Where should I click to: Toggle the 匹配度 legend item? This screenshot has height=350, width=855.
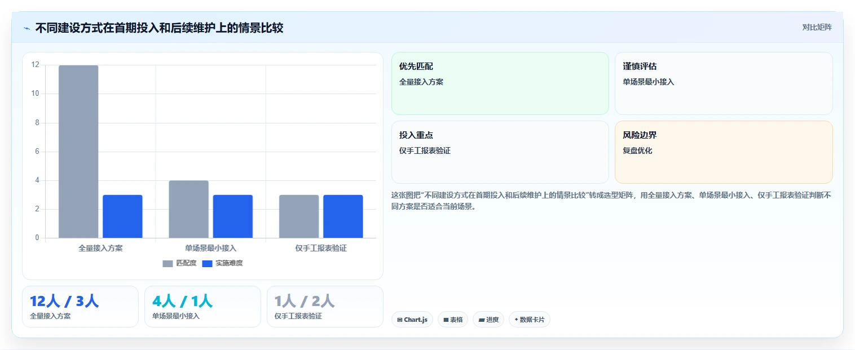point(179,263)
